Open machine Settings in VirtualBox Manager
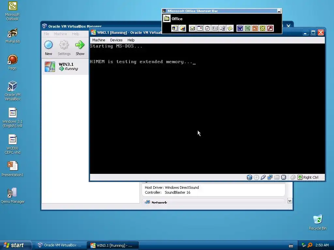Image resolution: width=334 pixels, height=250 pixels. pos(64,48)
